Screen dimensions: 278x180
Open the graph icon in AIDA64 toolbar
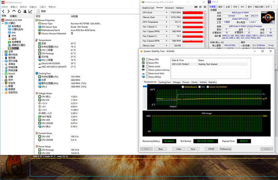click(x=30, y=11)
